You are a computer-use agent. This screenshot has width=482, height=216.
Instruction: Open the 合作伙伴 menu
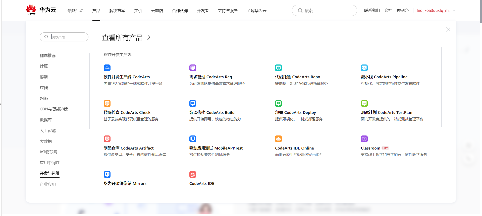coord(180,11)
